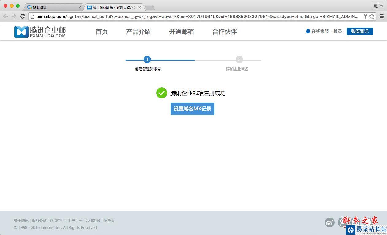Open the Weibo icon in the footer
The image size is (387, 235).
tap(330, 222)
